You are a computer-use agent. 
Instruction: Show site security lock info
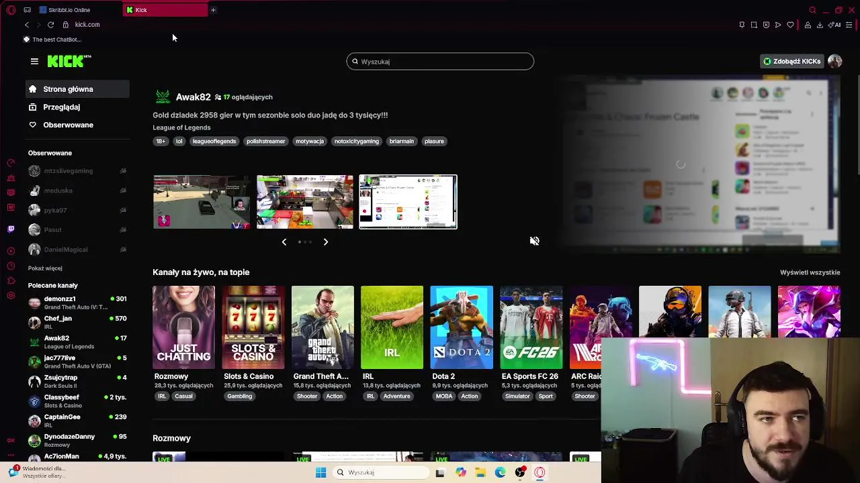pos(65,25)
